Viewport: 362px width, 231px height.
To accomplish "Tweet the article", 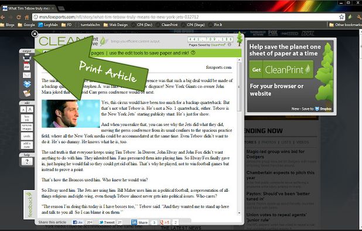I will coord(107,222).
